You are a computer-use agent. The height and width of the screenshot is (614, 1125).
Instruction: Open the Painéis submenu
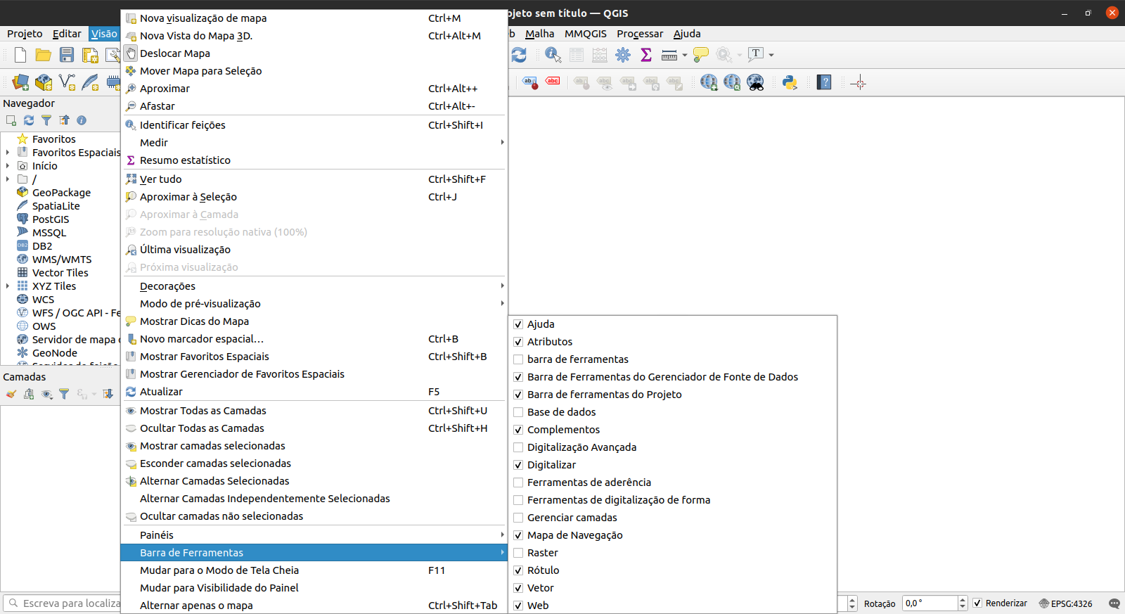click(314, 535)
